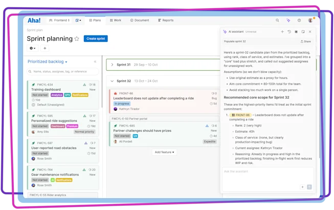This screenshot has width=334, height=210.
Task: Click the hierarchy icon on FWCYL-597
Action: coord(85,143)
